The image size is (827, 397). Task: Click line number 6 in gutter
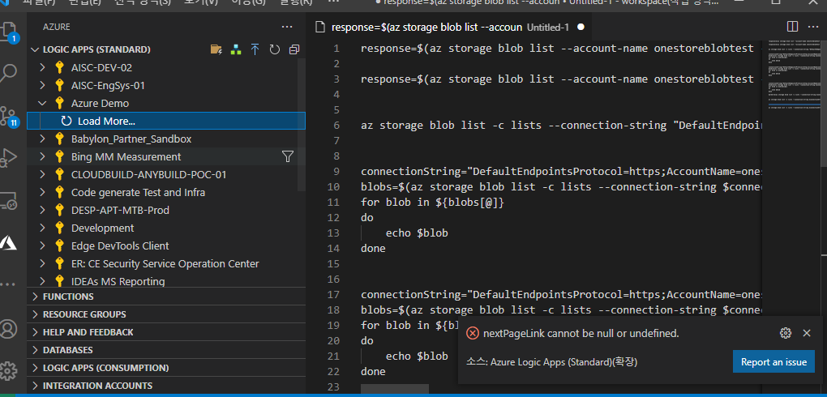(336, 126)
